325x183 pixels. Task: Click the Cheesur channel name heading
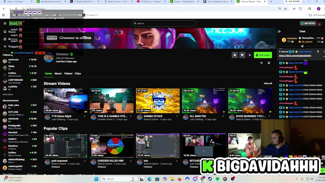pyautogui.click(x=62, y=54)
